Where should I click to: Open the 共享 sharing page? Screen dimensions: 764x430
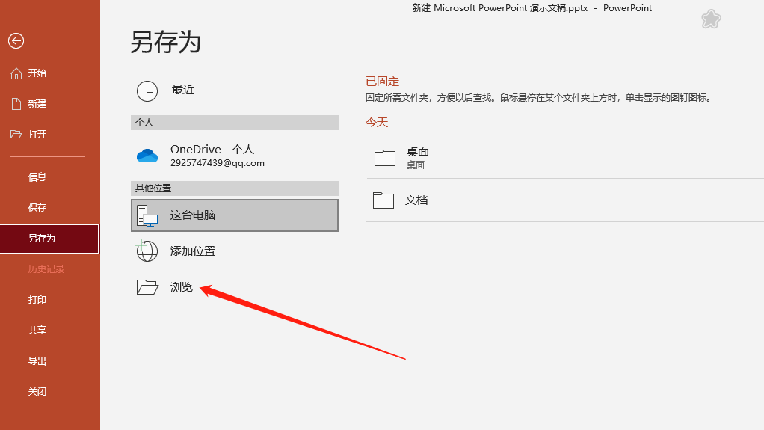[37, 331]
